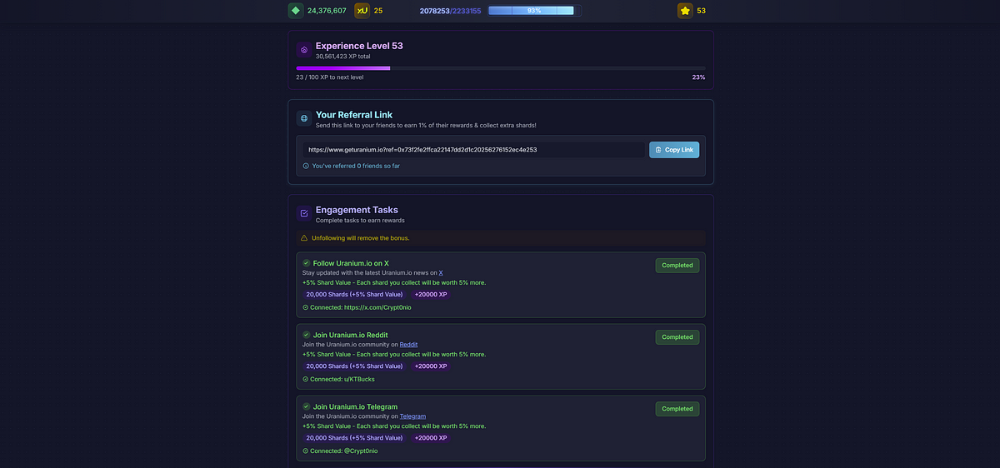Open the Reddit community link
The height and width of the screenshot is (468, 1000).
[408, 344]
